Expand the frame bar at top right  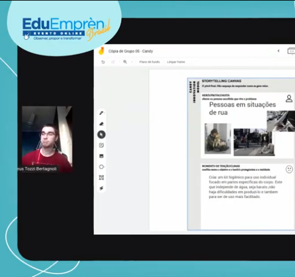tap(291, 51)
